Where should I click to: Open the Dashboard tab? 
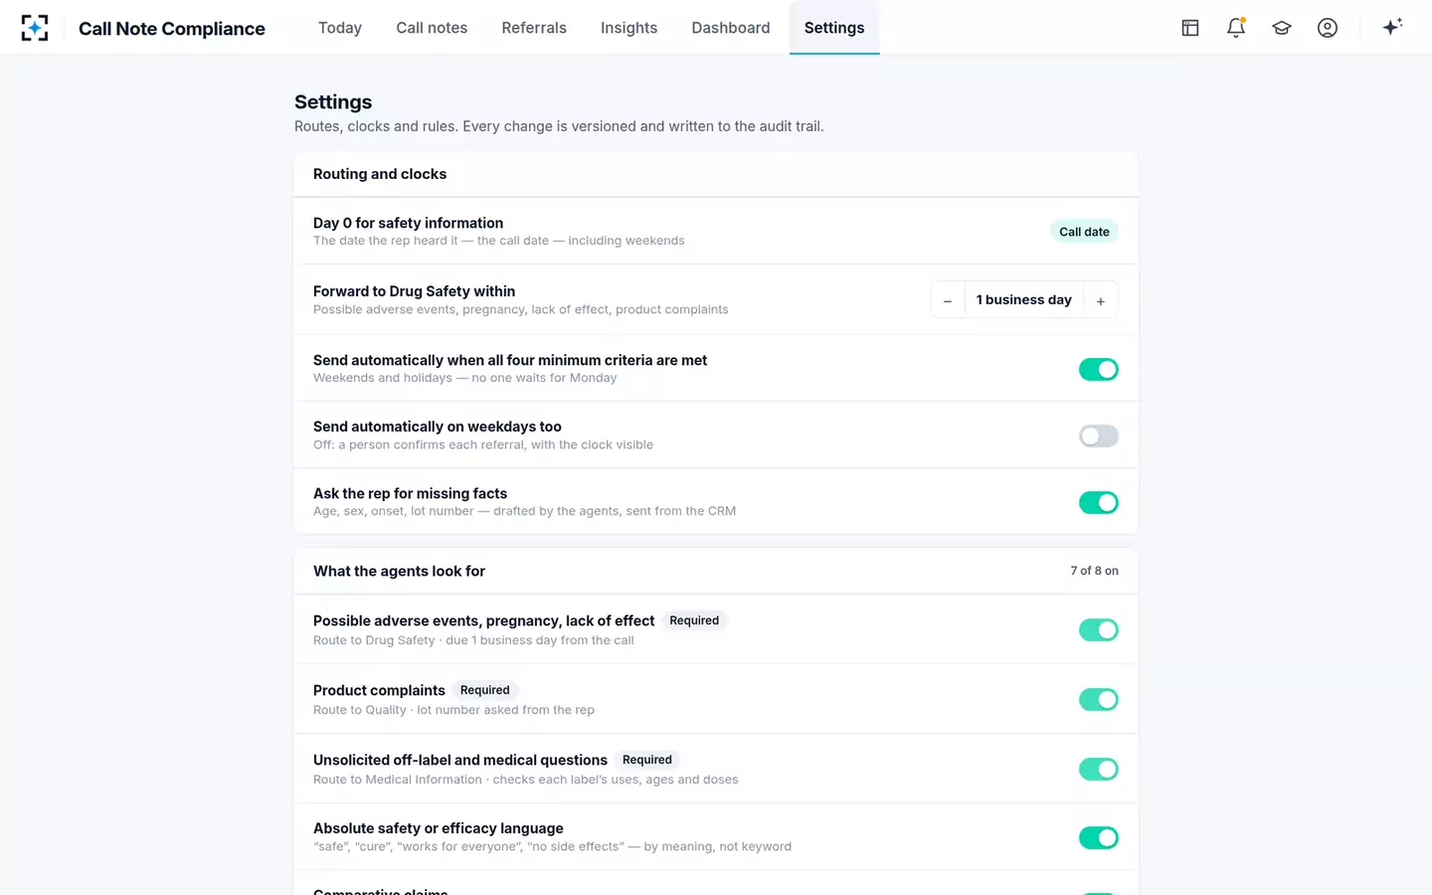point(731,28)
